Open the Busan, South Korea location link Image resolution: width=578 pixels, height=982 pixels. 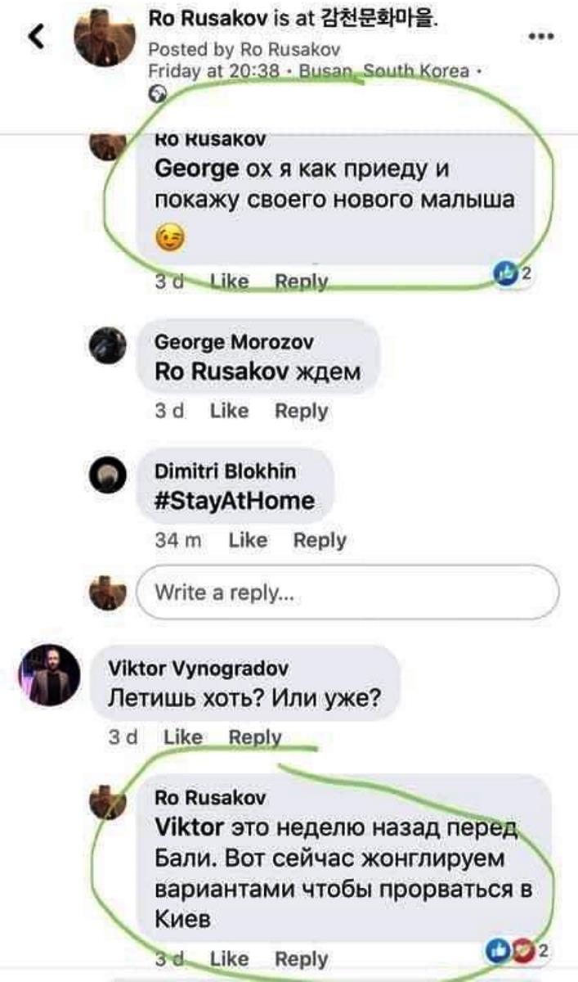384,70
